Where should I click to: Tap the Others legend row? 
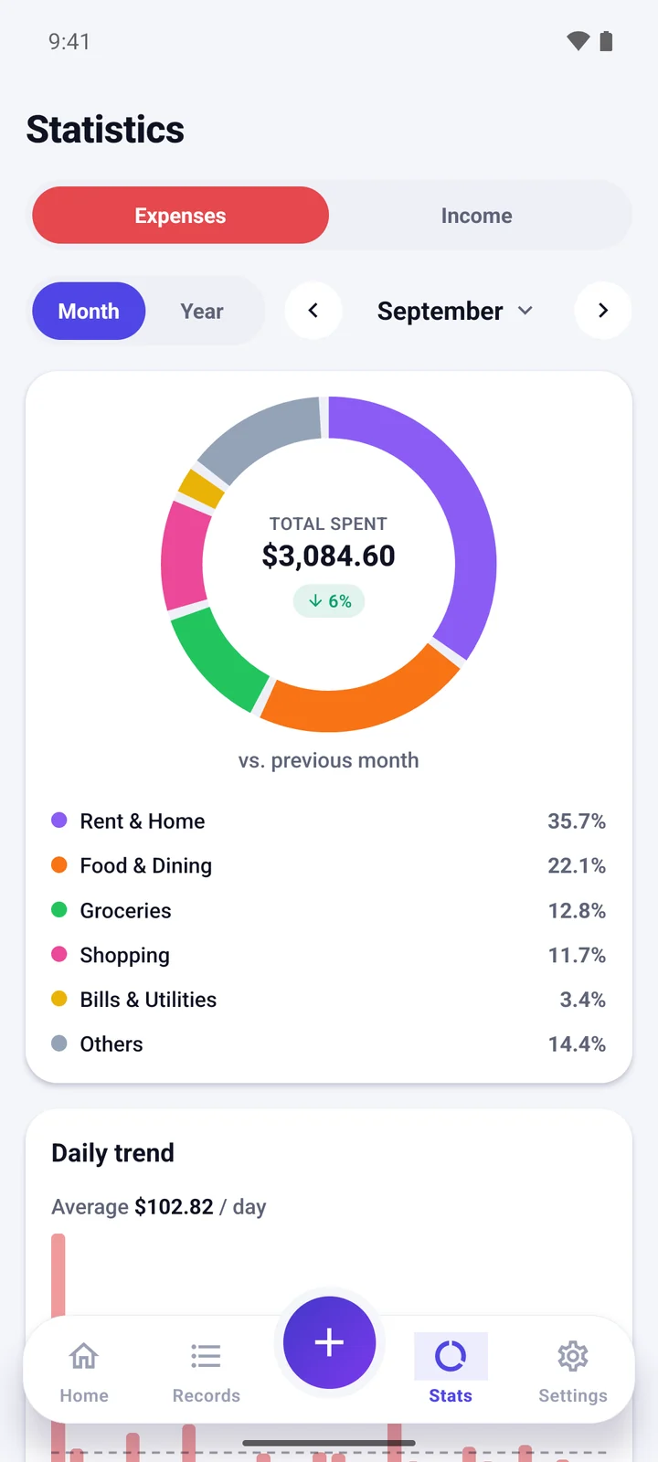pos(329,1044)
